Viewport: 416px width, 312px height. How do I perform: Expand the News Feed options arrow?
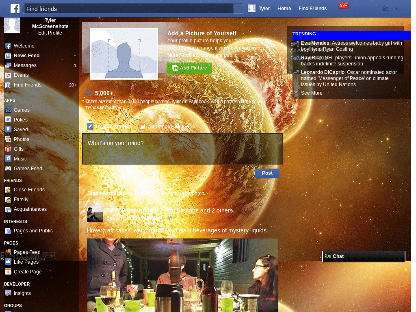75,56
